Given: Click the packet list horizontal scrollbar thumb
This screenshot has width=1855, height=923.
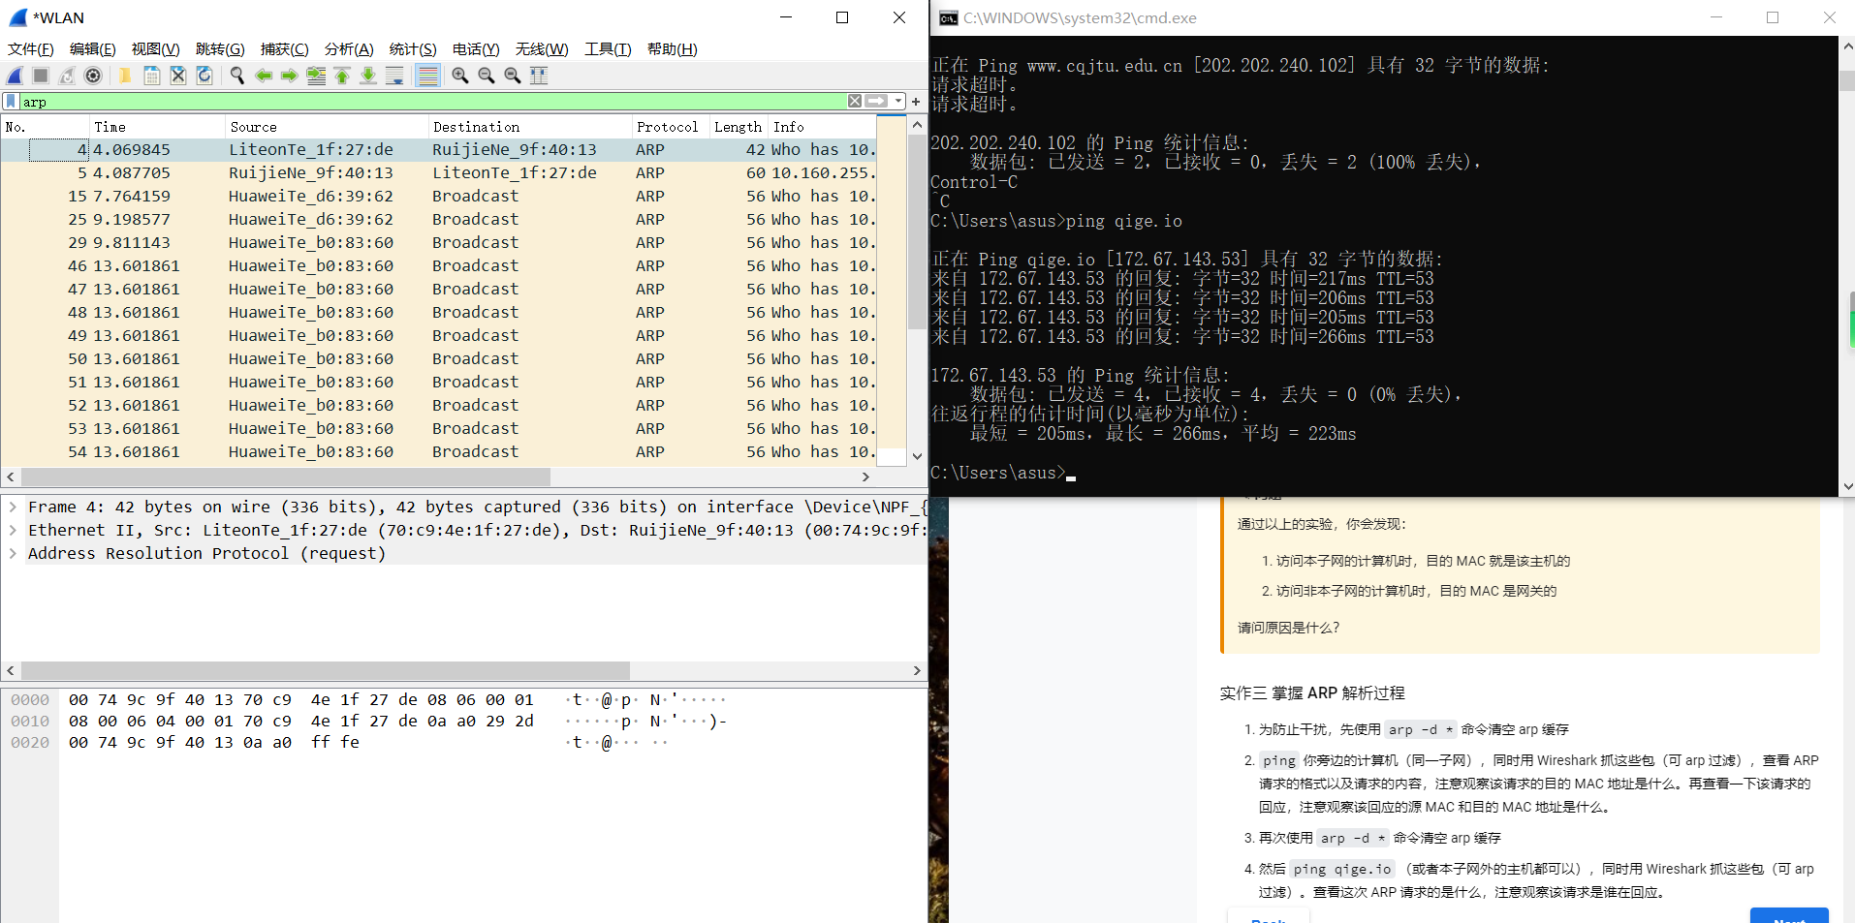Looking at the screenshot, I should pos(286,477).
